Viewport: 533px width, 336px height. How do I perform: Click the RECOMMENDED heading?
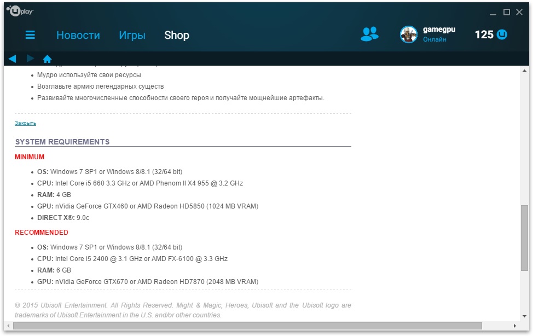coord(42,232)
